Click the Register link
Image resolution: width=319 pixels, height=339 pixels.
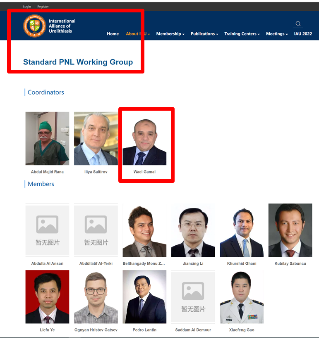tap(43, 7)
